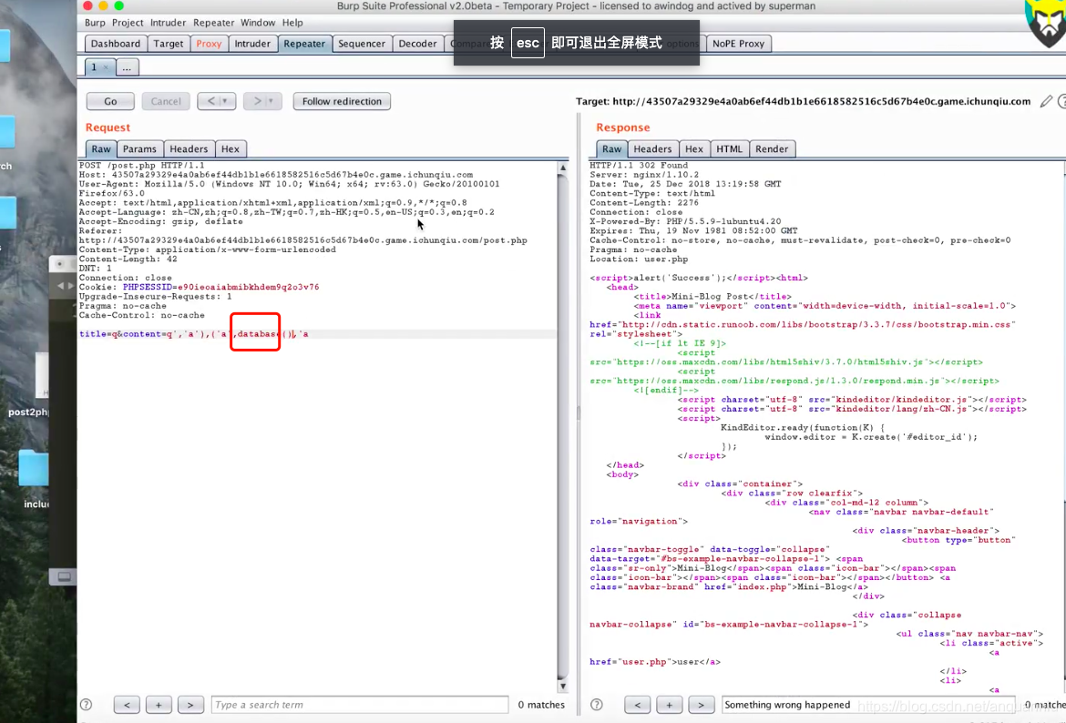This screenshot has height=723, width=1066.
Task: Click the Cancel button
Action: pyautogui.click(x=166, y=101)
